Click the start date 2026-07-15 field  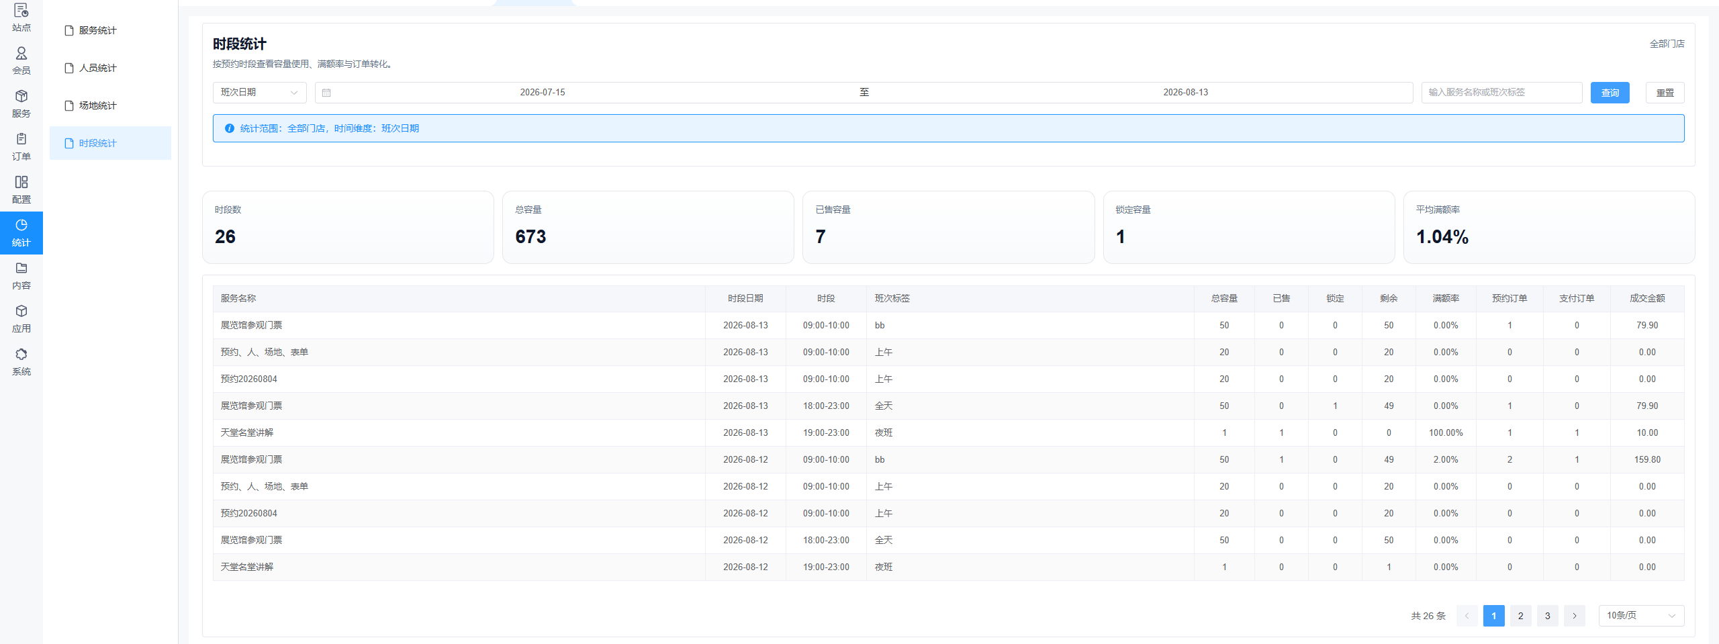(543, 93)
